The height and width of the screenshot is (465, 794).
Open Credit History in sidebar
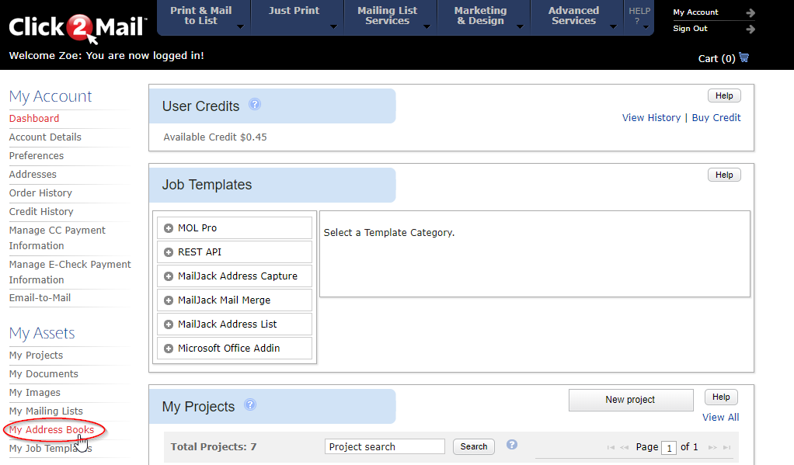click(41, 211)
